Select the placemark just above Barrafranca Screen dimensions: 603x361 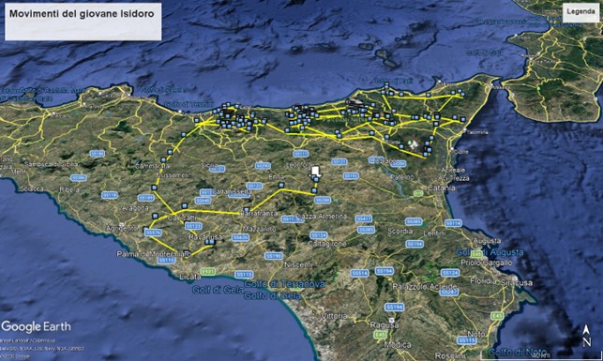[x=247, y=209]
